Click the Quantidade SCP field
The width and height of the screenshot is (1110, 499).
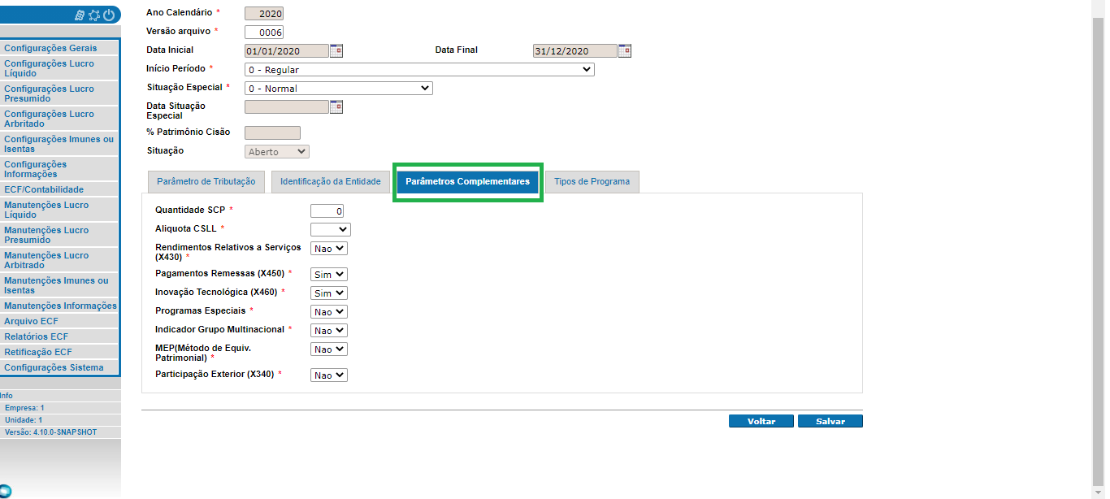tap(327, 211)
